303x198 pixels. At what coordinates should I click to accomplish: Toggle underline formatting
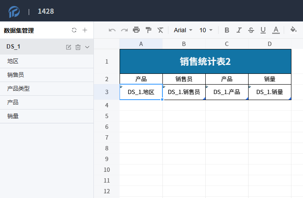click(263, 30)
